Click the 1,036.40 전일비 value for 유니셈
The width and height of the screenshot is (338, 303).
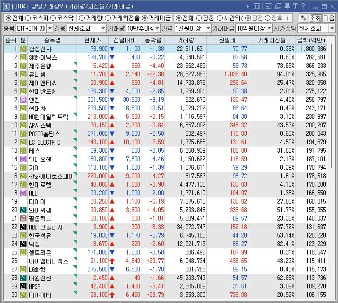point(235,74)
